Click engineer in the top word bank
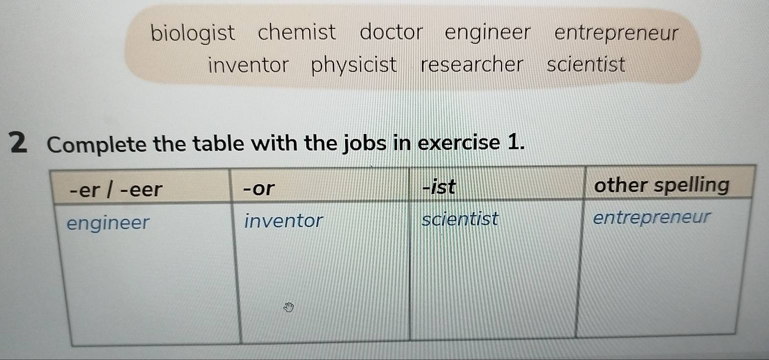The width and height of the screenshot is (769, 360). 488,34
